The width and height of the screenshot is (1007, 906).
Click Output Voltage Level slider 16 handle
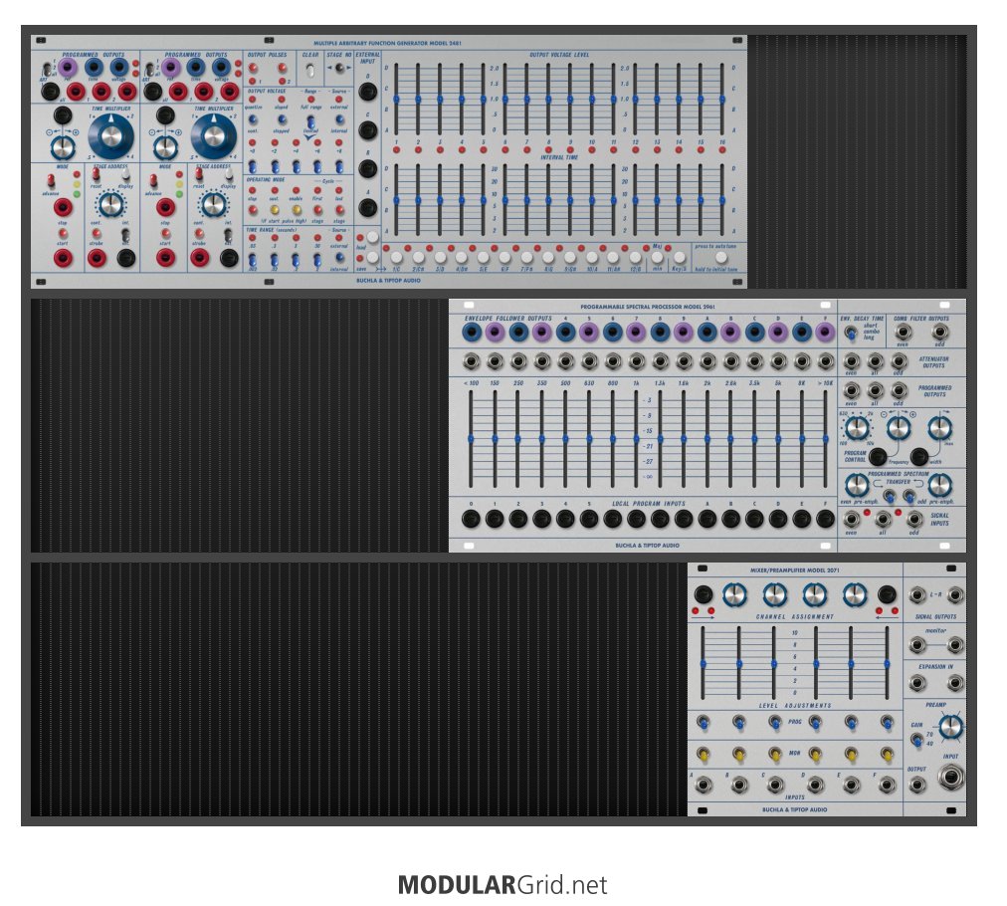coord(722,99)
